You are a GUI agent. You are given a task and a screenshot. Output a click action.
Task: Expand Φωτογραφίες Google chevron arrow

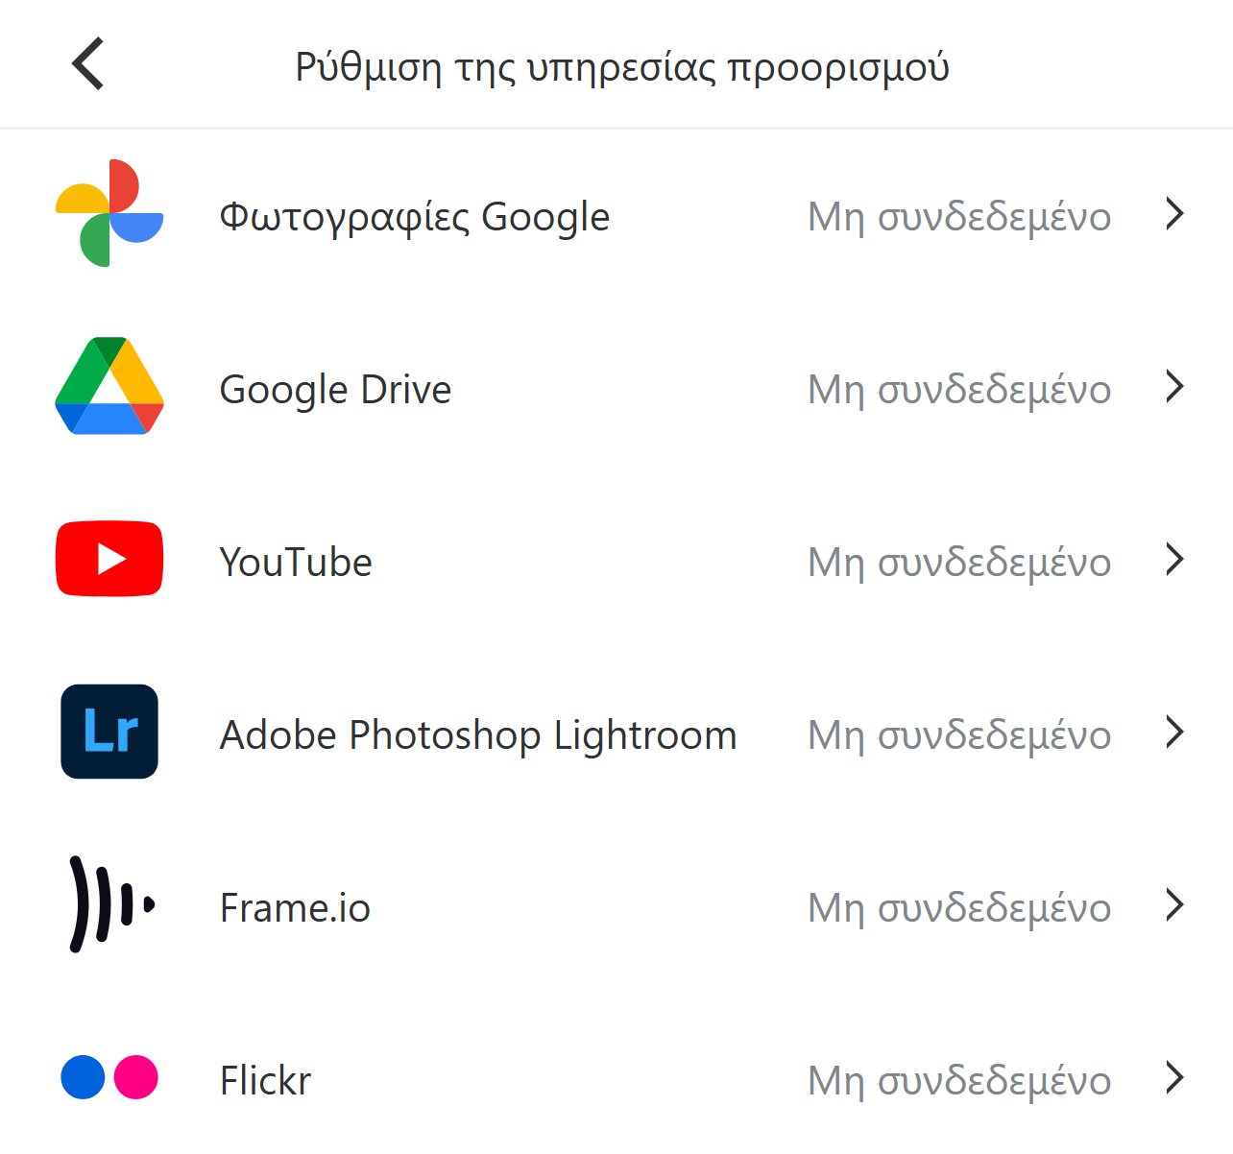[1173, 213]
